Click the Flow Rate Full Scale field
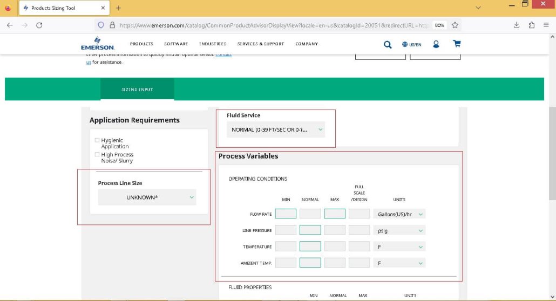 pos(359,214)
